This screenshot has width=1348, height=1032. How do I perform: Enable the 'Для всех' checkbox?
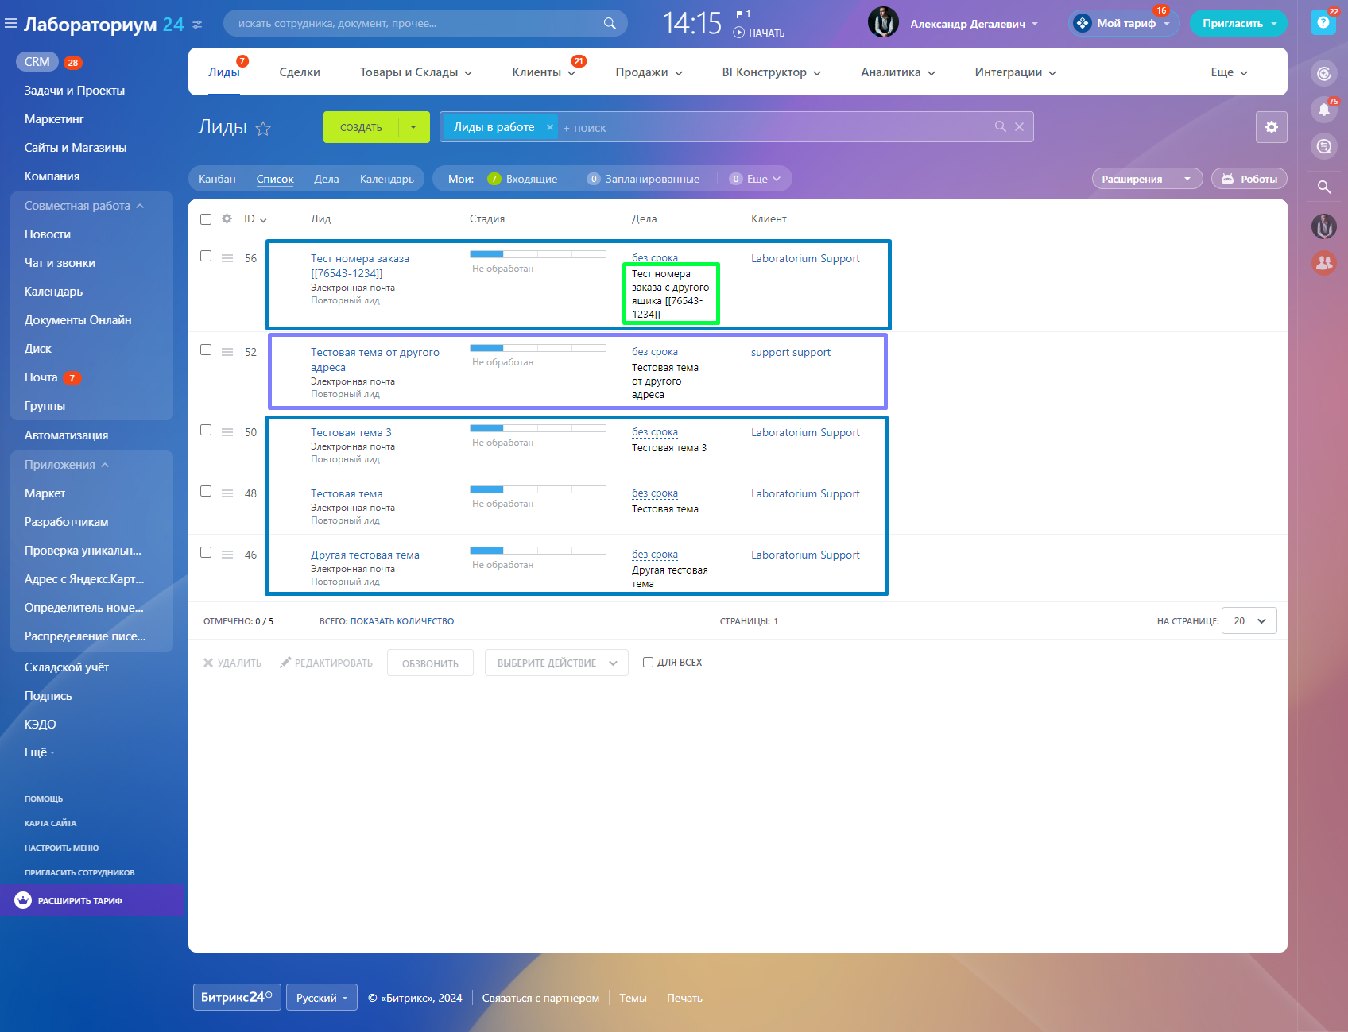pyautogui.click(x=648, y=662)
